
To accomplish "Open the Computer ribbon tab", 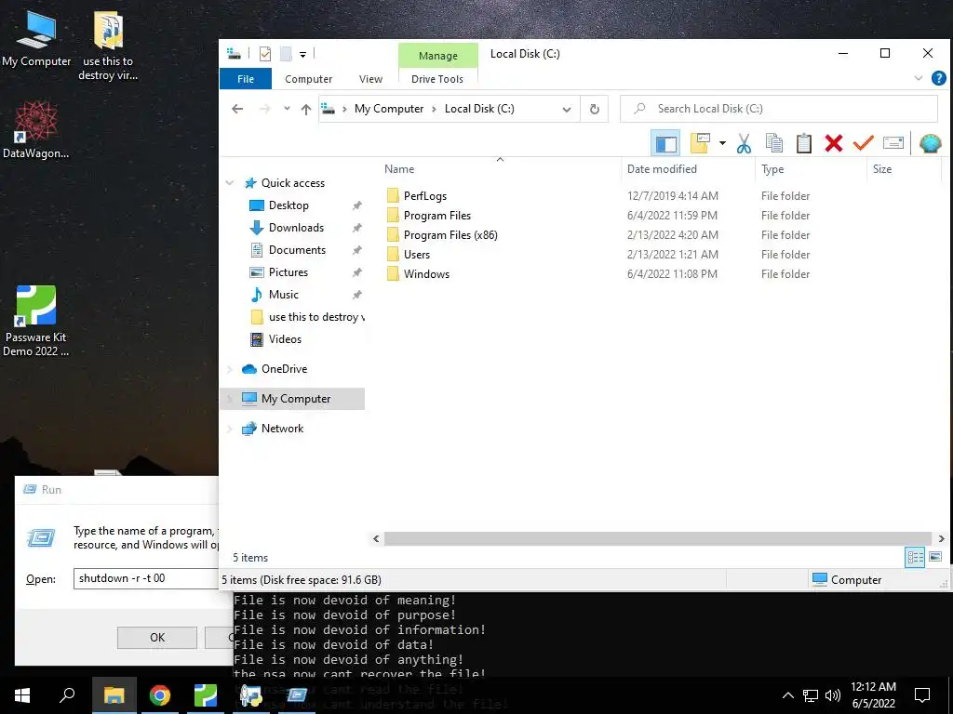I will (x=308, y=79).
